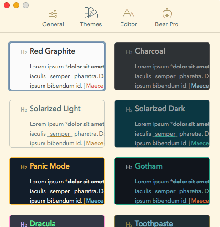Choose the Gotham theme preview
This screenshot has height=227, width=220.
162,181
